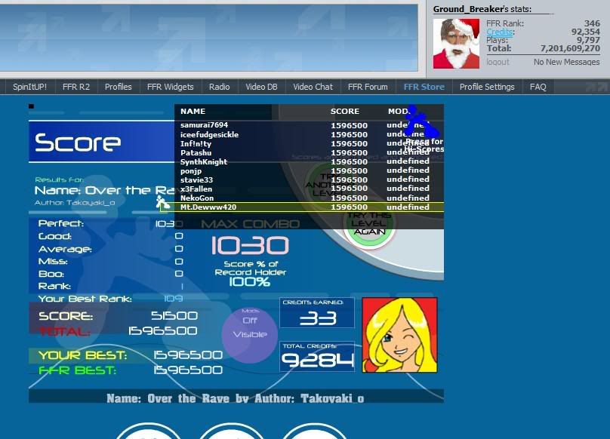Visit the FFR Forum

(365, 87)
